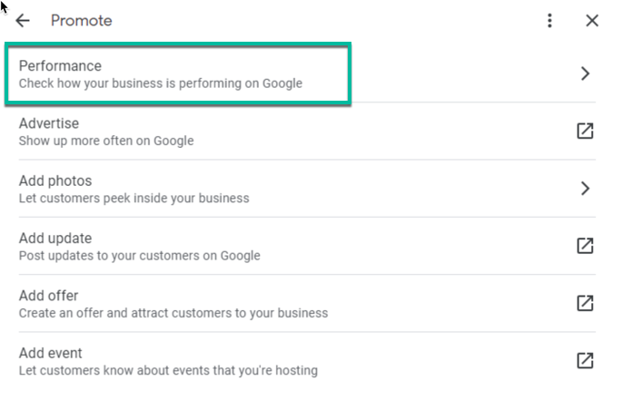Open the three-dot more options menu

pyautogui.click(x=549, y=21)
